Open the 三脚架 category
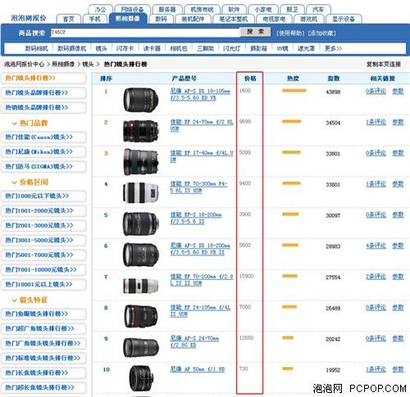 (x=205, y=48)
